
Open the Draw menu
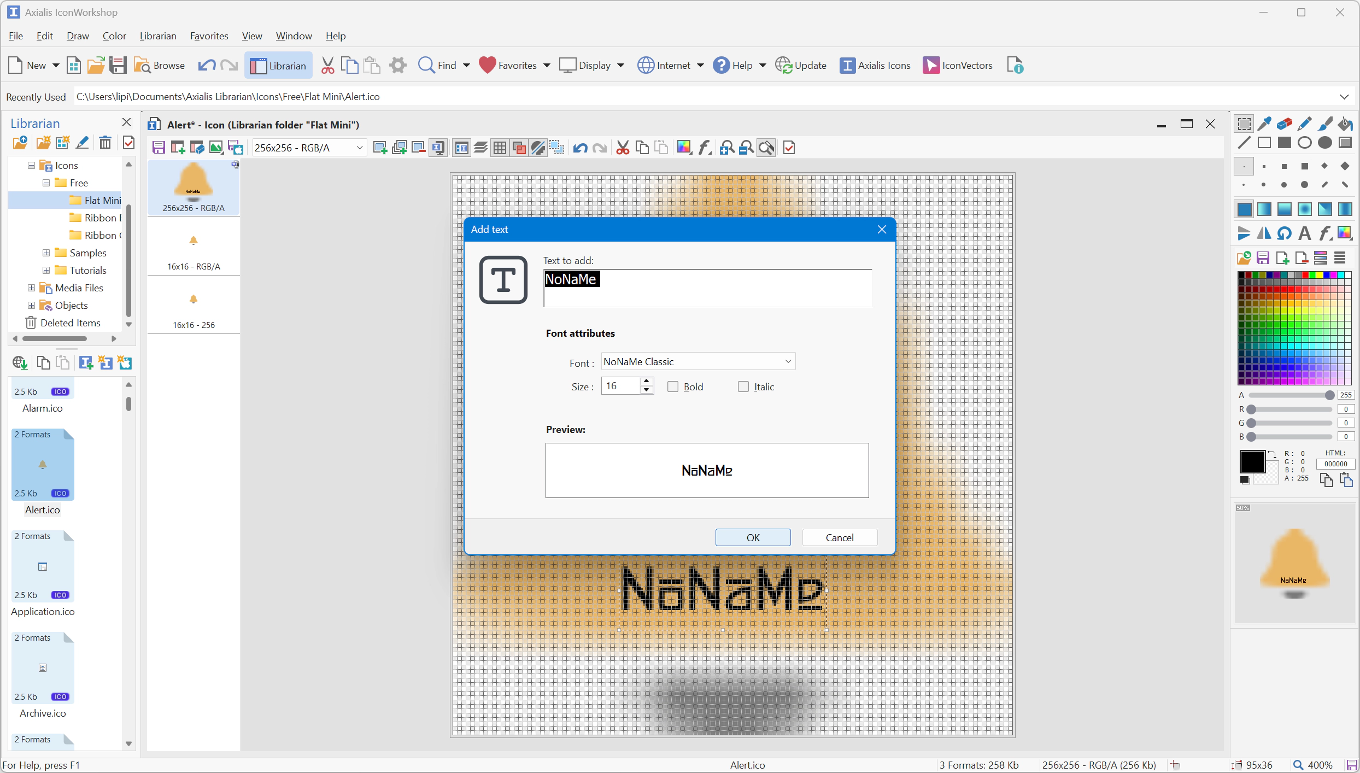78,36
